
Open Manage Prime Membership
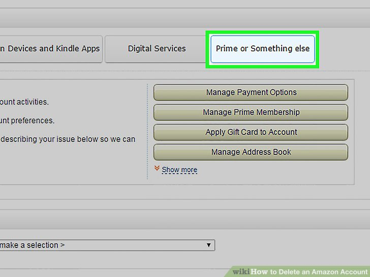pyautogui.click(x=251, y=112)
